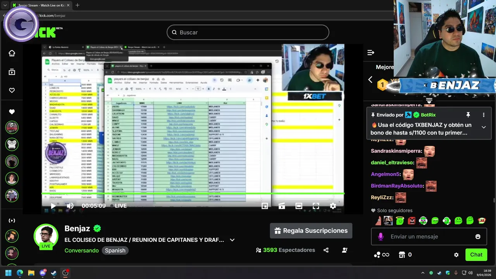Insert the red clown emote
This screenshot has height=279, width=496.
[x=482, y=220]
